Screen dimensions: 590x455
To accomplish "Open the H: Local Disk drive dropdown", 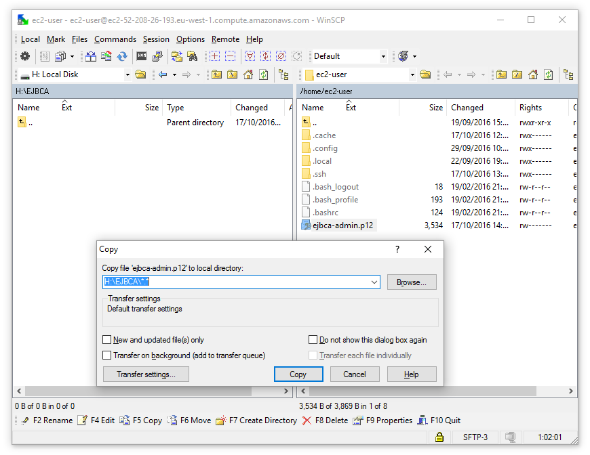I will [127, 74].
